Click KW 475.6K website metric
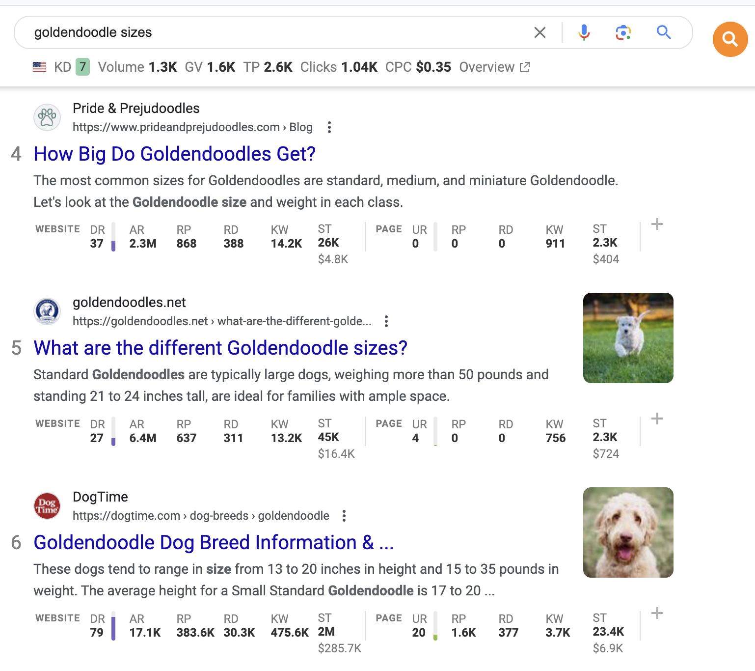Screen dimensions: 755x671 (x=290, y=626)
